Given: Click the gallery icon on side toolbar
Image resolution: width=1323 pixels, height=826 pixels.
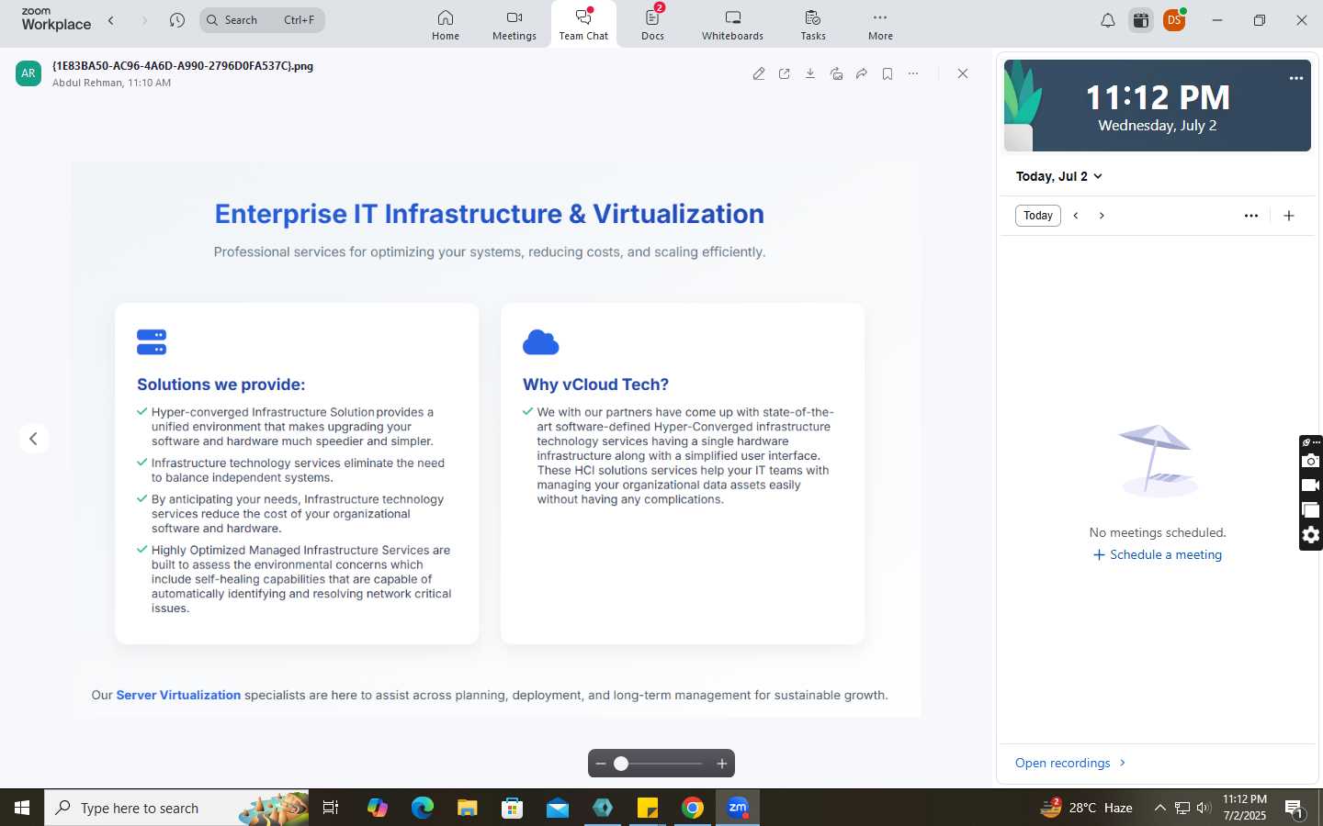Looking at the screenshot, I should click(1311, 510).
